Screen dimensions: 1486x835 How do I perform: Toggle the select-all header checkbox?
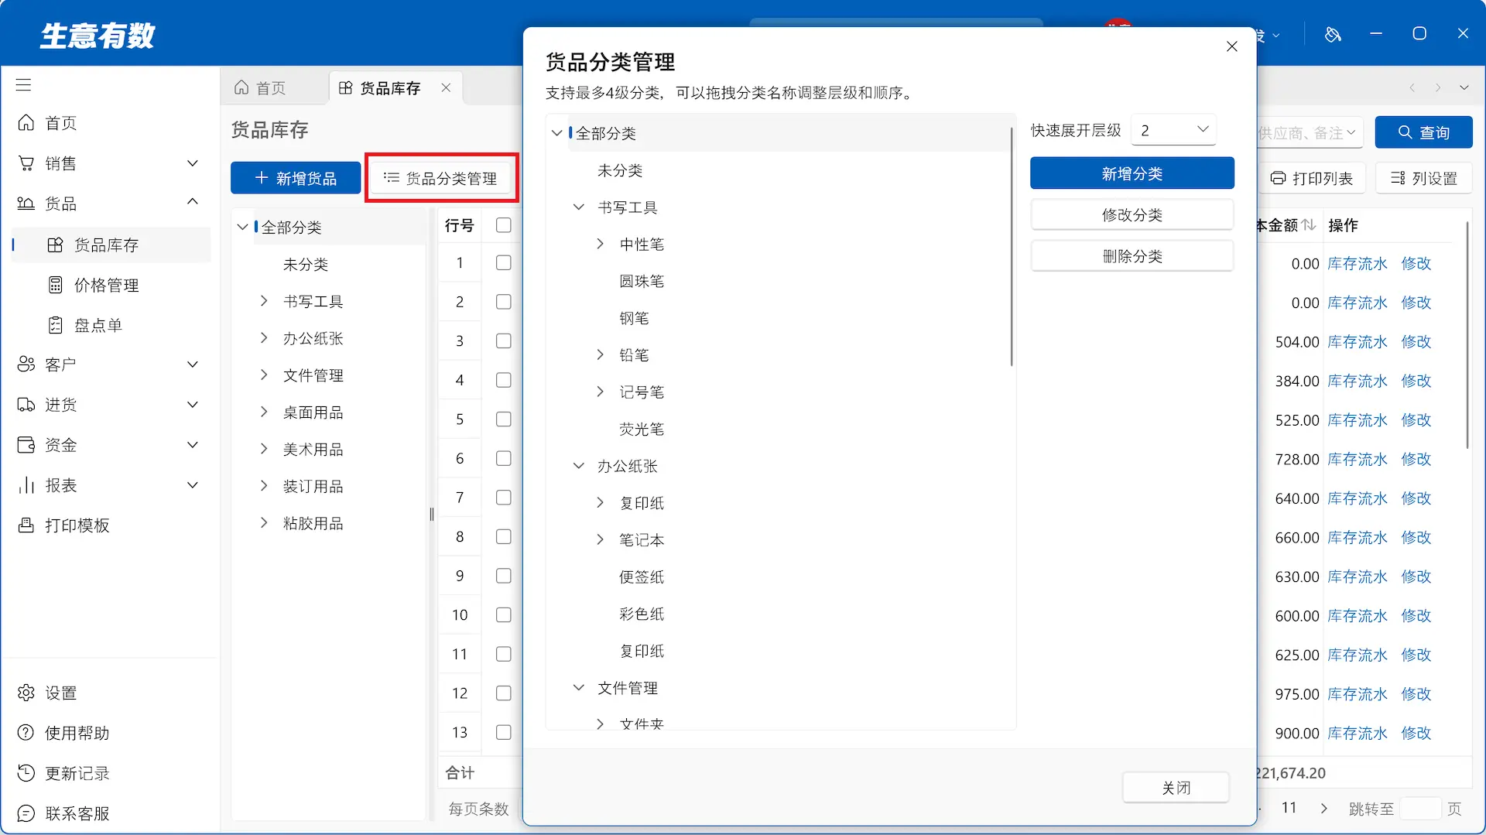pyautogui.click(x=504, y=225)
